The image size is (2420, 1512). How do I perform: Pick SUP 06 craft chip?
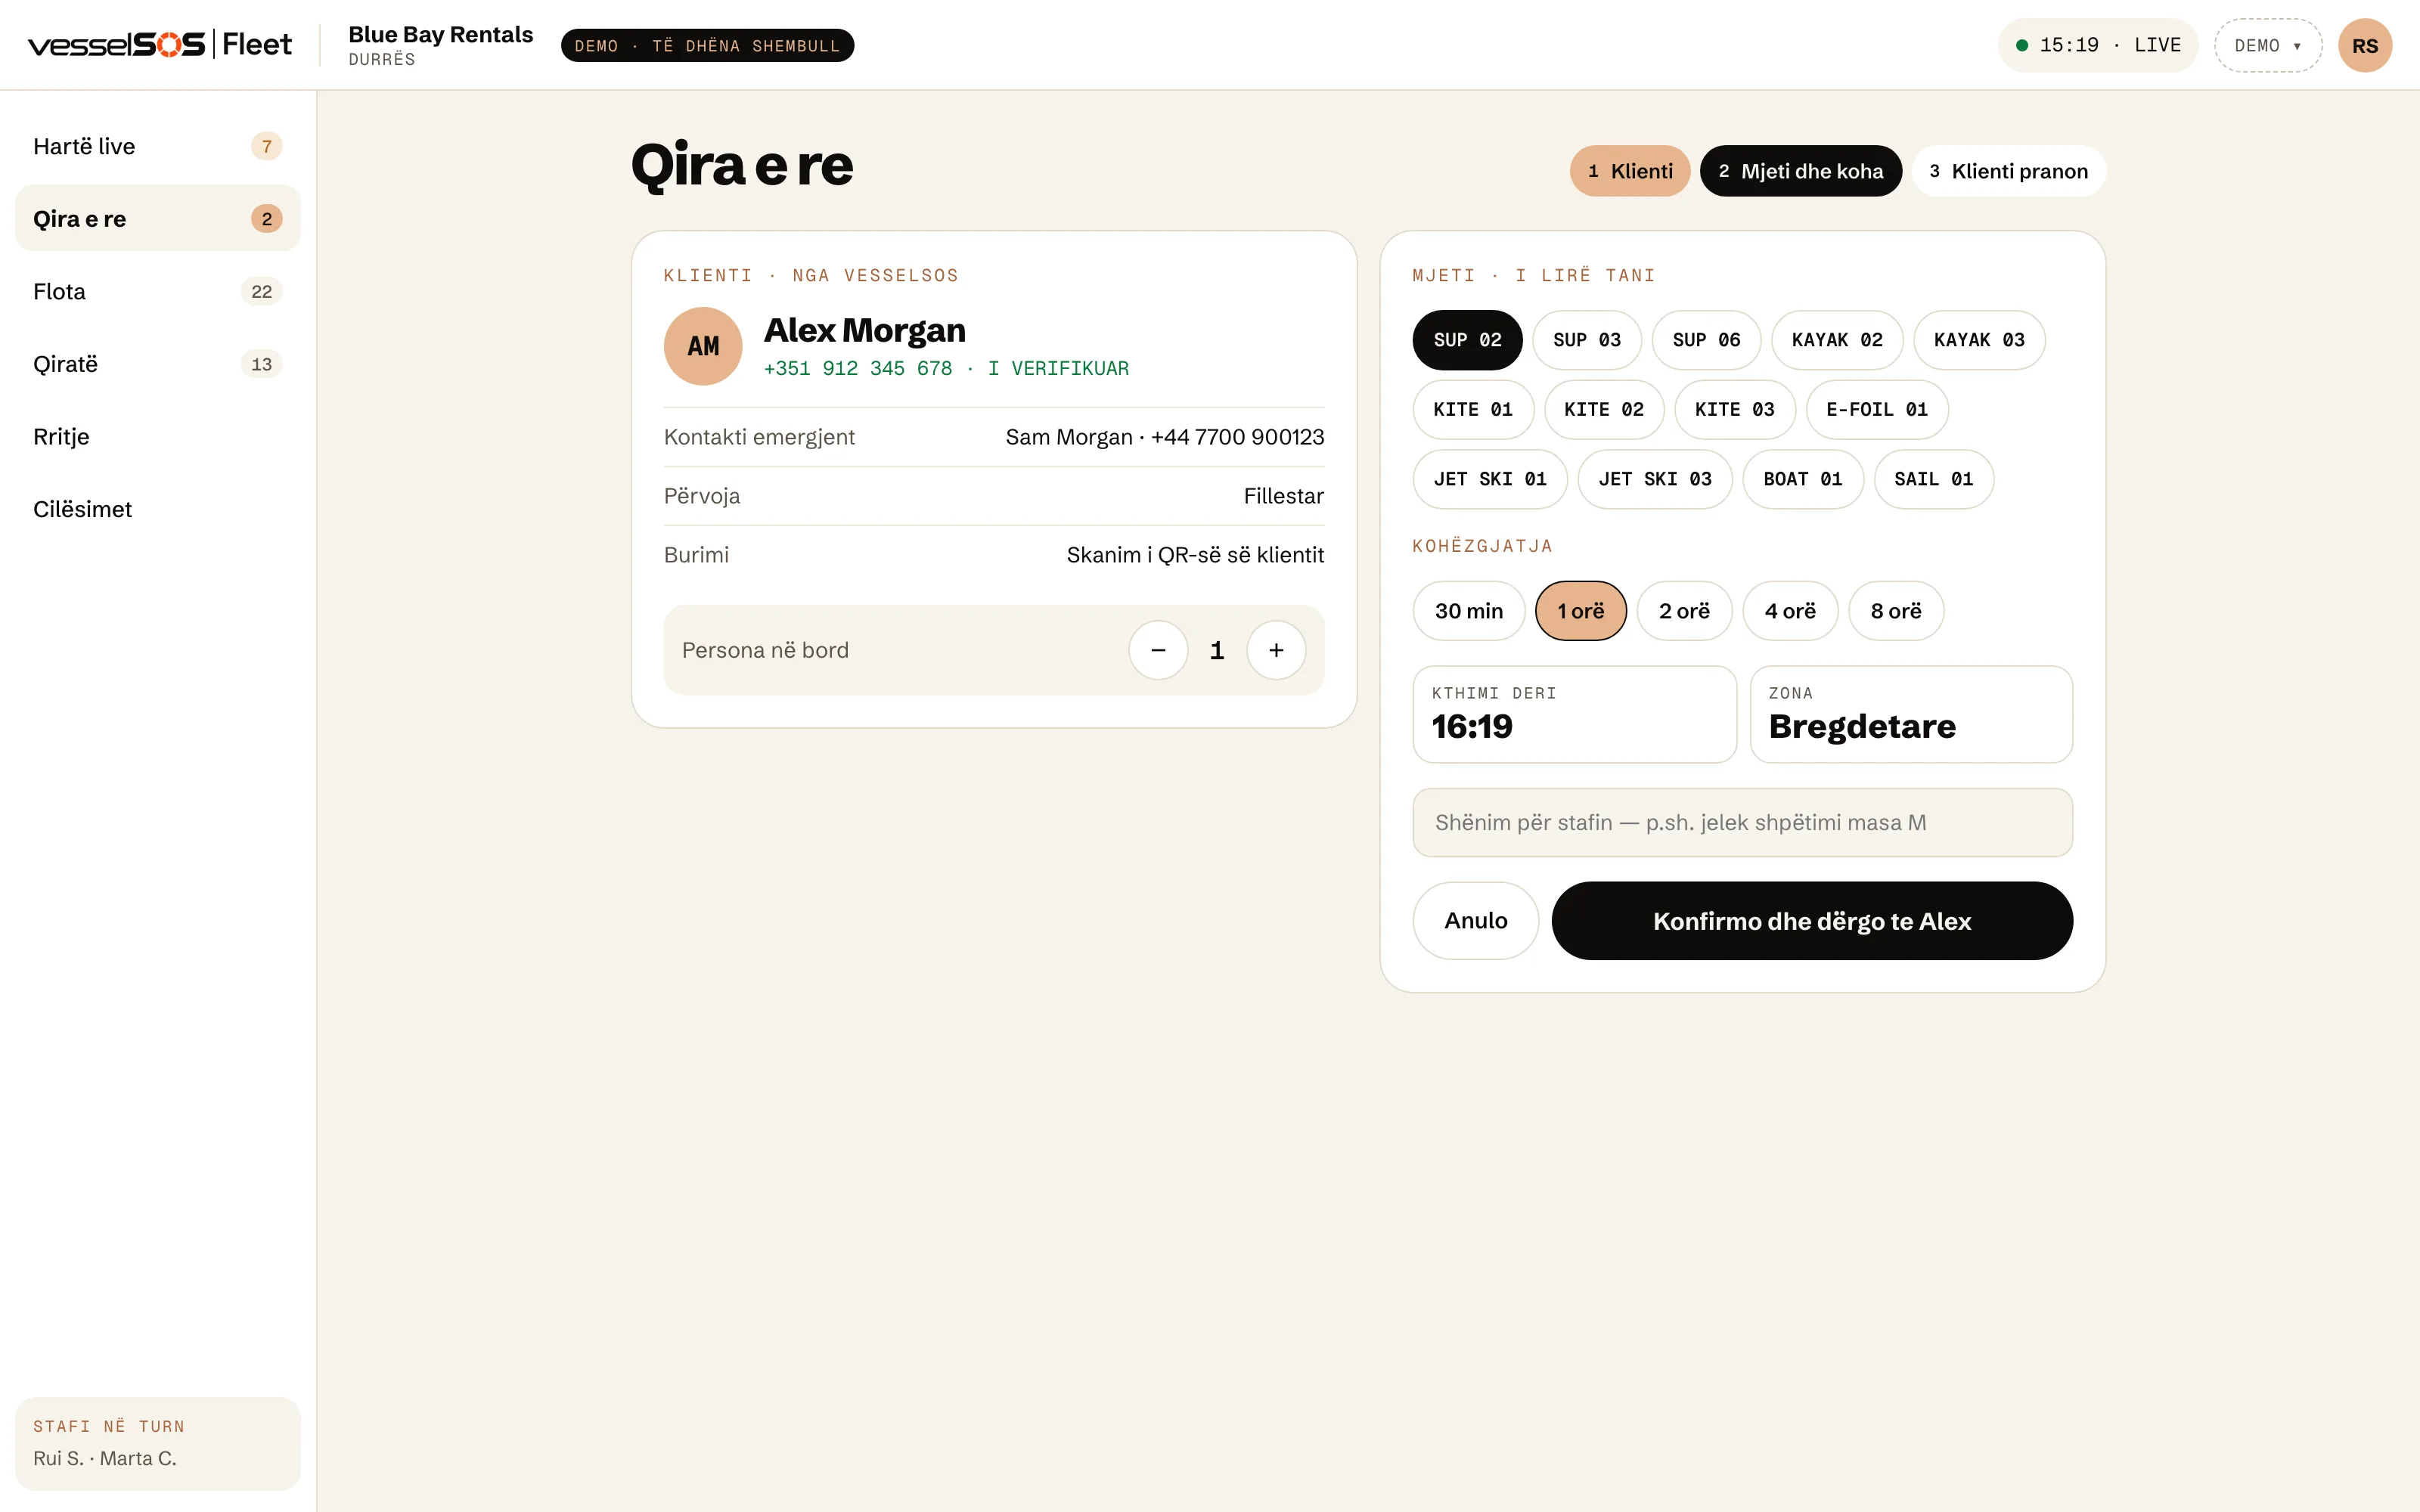[x=1706, y=340]
